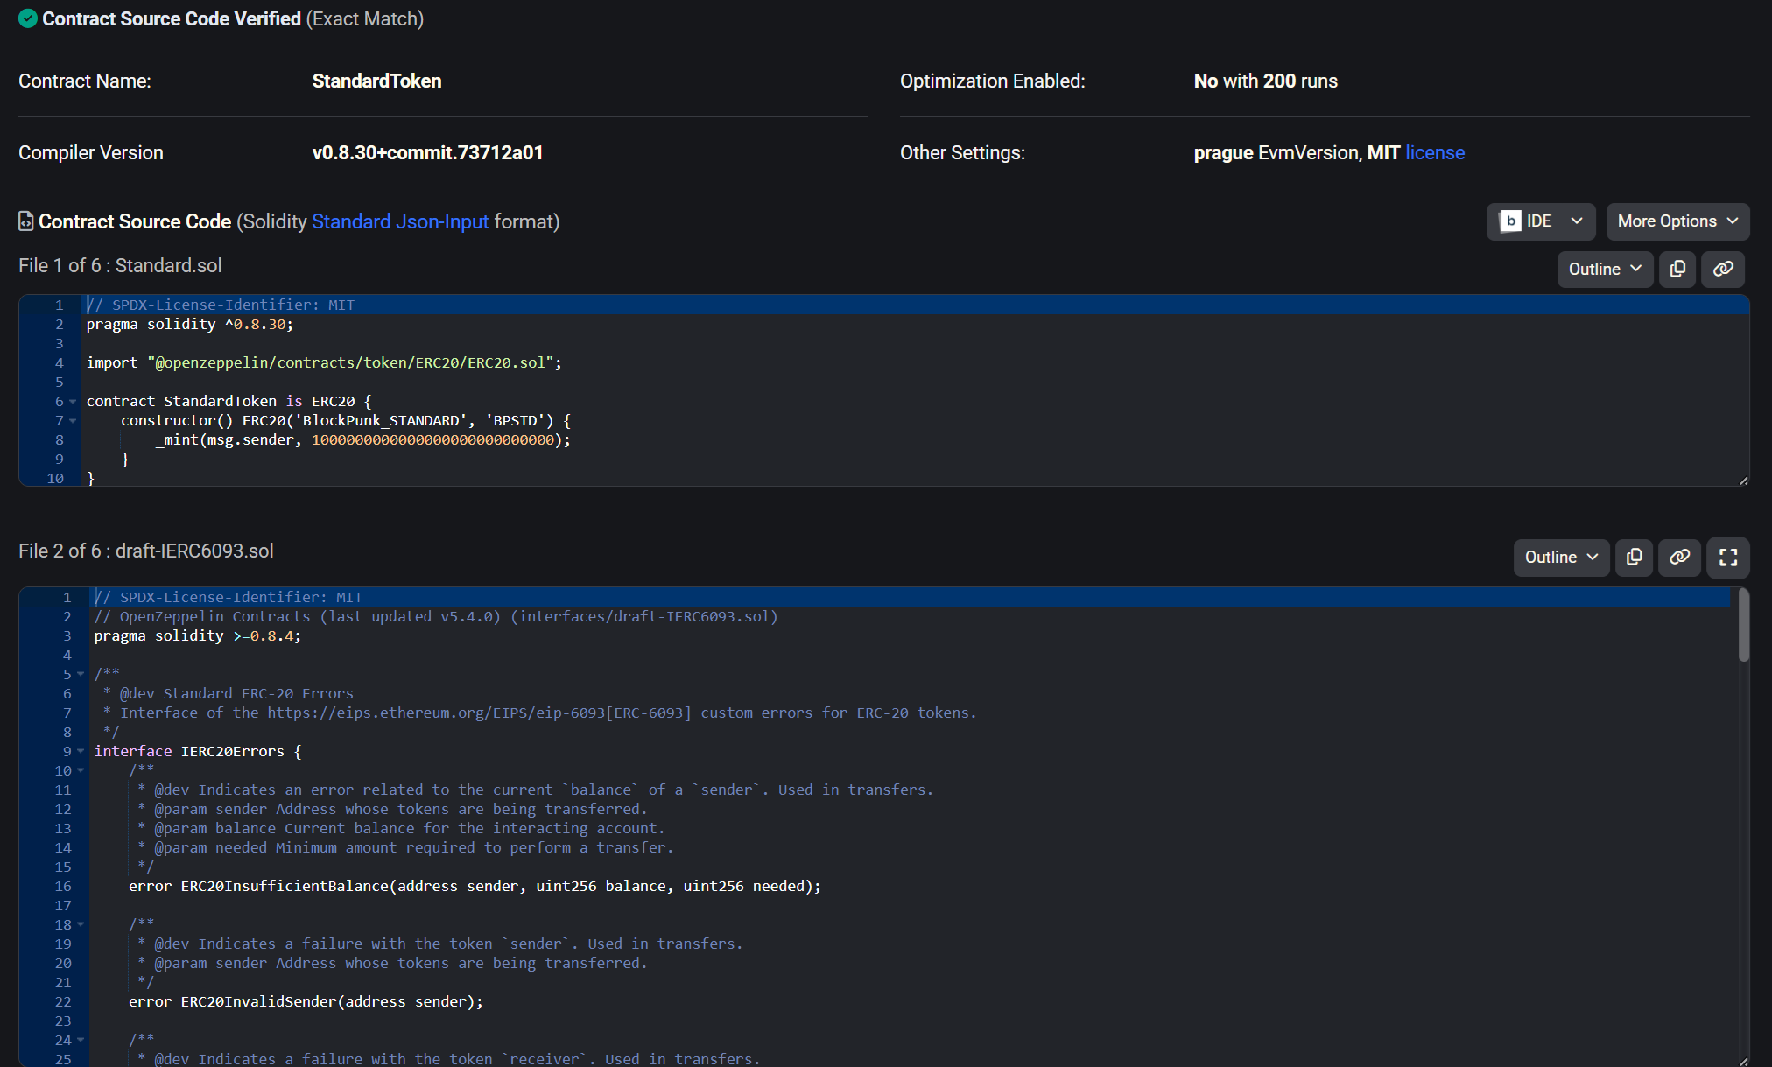This screenshot has width=1772, height=1067.
Task: Expand Outline dropdown for draft-IERC6093.sol
Action: click(1560, 557)
